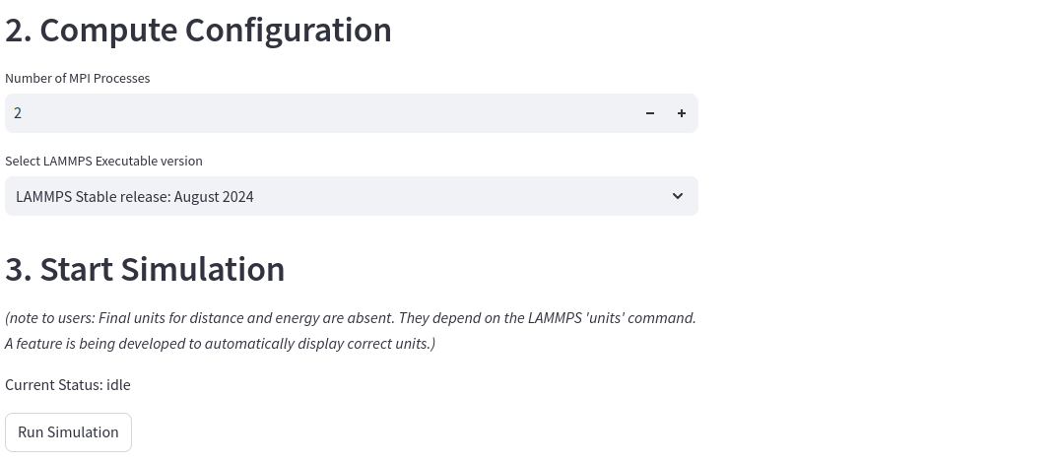Click the '3. Start Simulation' heading
1058x462 pixels.
pos(145,269)
